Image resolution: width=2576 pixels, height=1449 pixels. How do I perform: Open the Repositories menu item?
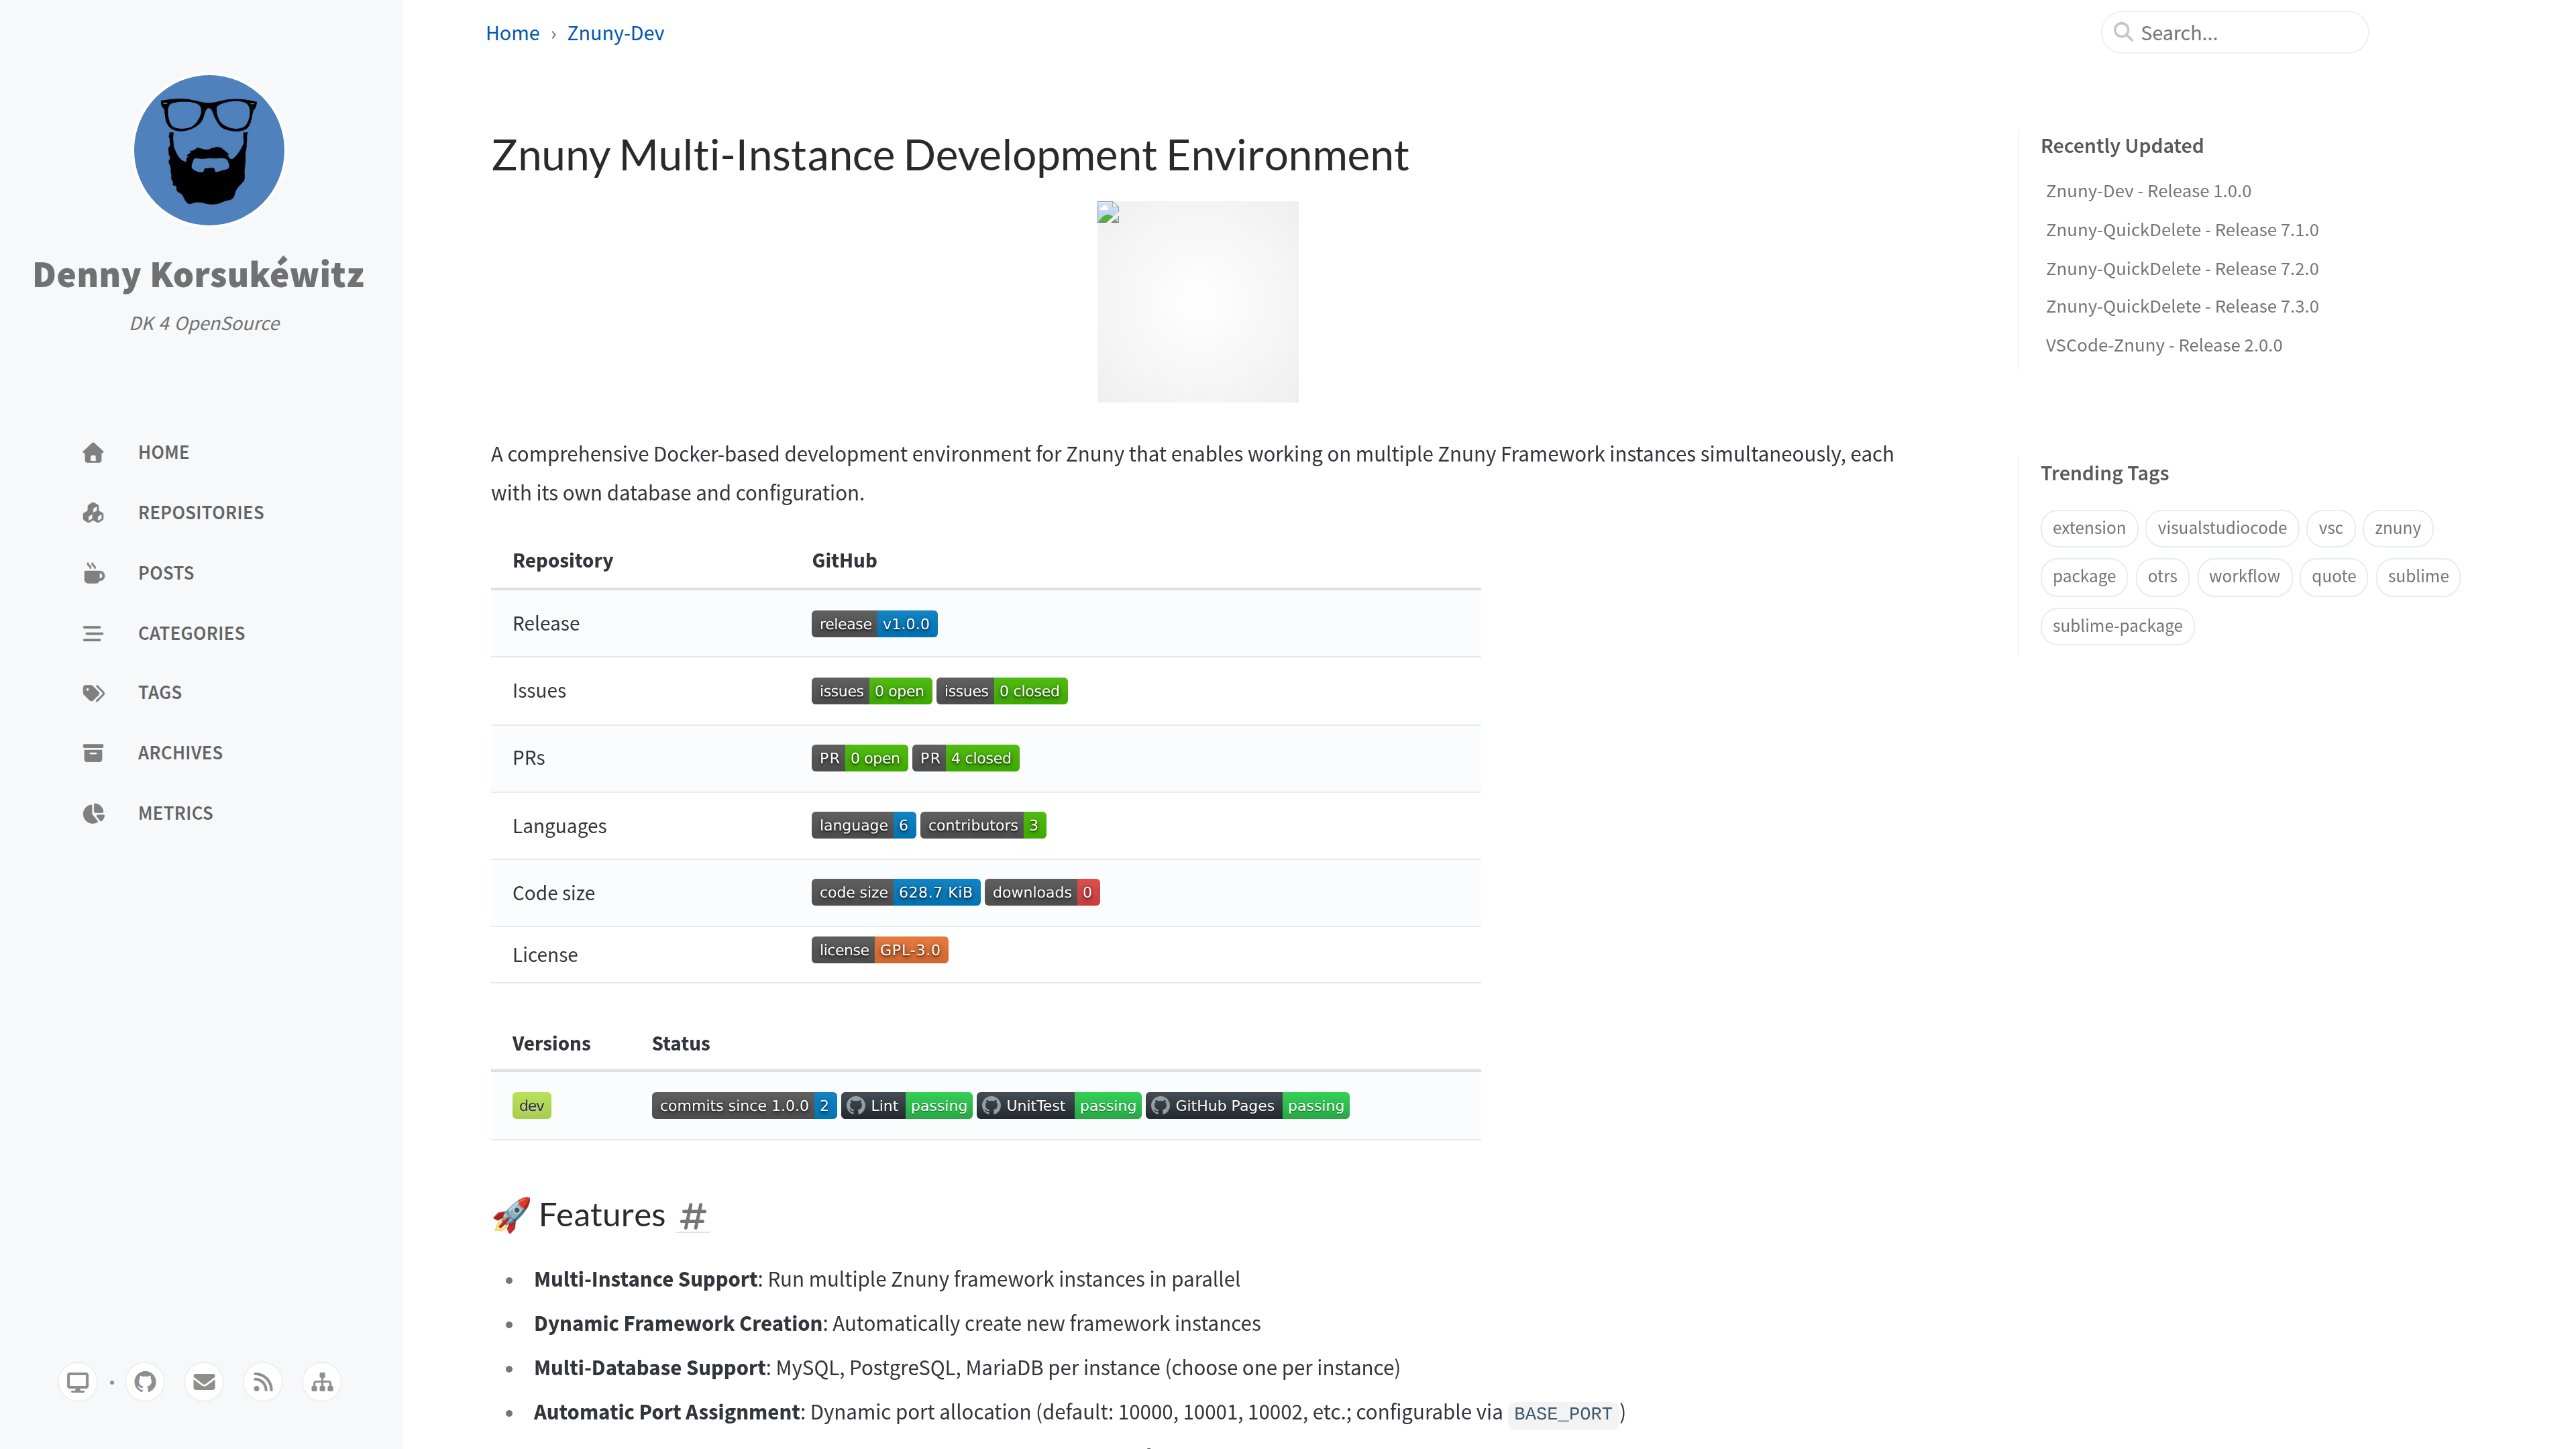pyautogui.click(x=201, y=513)
